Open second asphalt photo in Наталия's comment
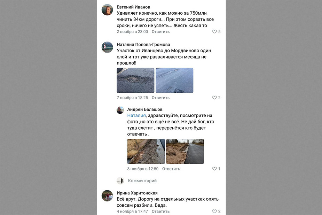Image resolution: width=322 pixels, height=215 pixels. [x=174, y=80]
